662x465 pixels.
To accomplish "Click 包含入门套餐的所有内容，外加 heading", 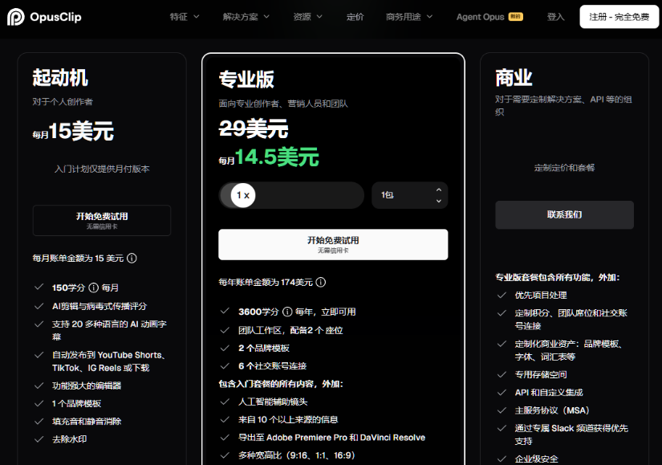I will pos(281,384).
